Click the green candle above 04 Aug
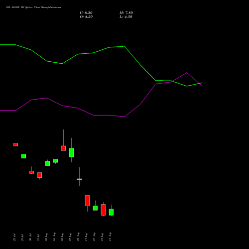This screenshot has width=249, height=249. click(55, 161)
